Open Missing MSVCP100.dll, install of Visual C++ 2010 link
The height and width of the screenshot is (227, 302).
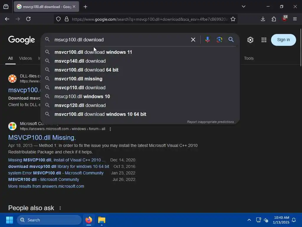[x=57, y=160]
